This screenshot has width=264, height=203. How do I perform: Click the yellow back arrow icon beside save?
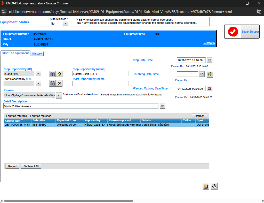pyautogui.click(x=214, y=186)
